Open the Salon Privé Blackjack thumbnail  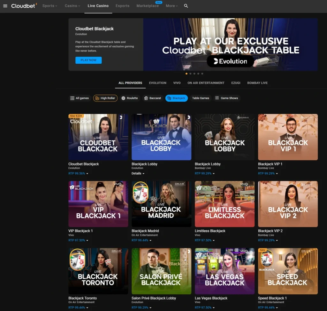coord(161,271)
